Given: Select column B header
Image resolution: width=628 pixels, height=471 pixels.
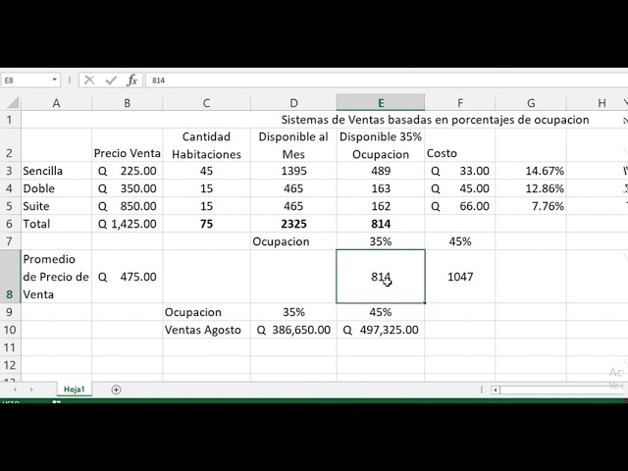Looking at the screenshot, I should pos(127,103).
